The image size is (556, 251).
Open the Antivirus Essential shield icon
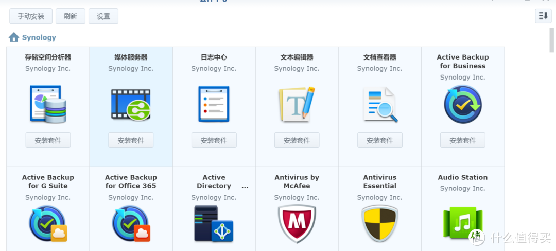(380, 224)
